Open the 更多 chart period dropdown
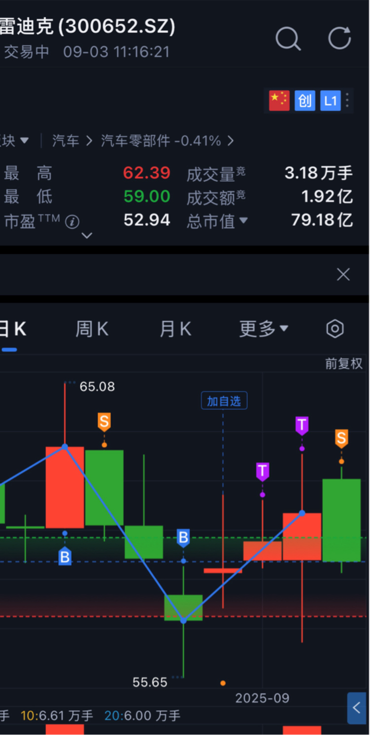The height and width of the screenshot is (735, 370). tap(264, 329)
